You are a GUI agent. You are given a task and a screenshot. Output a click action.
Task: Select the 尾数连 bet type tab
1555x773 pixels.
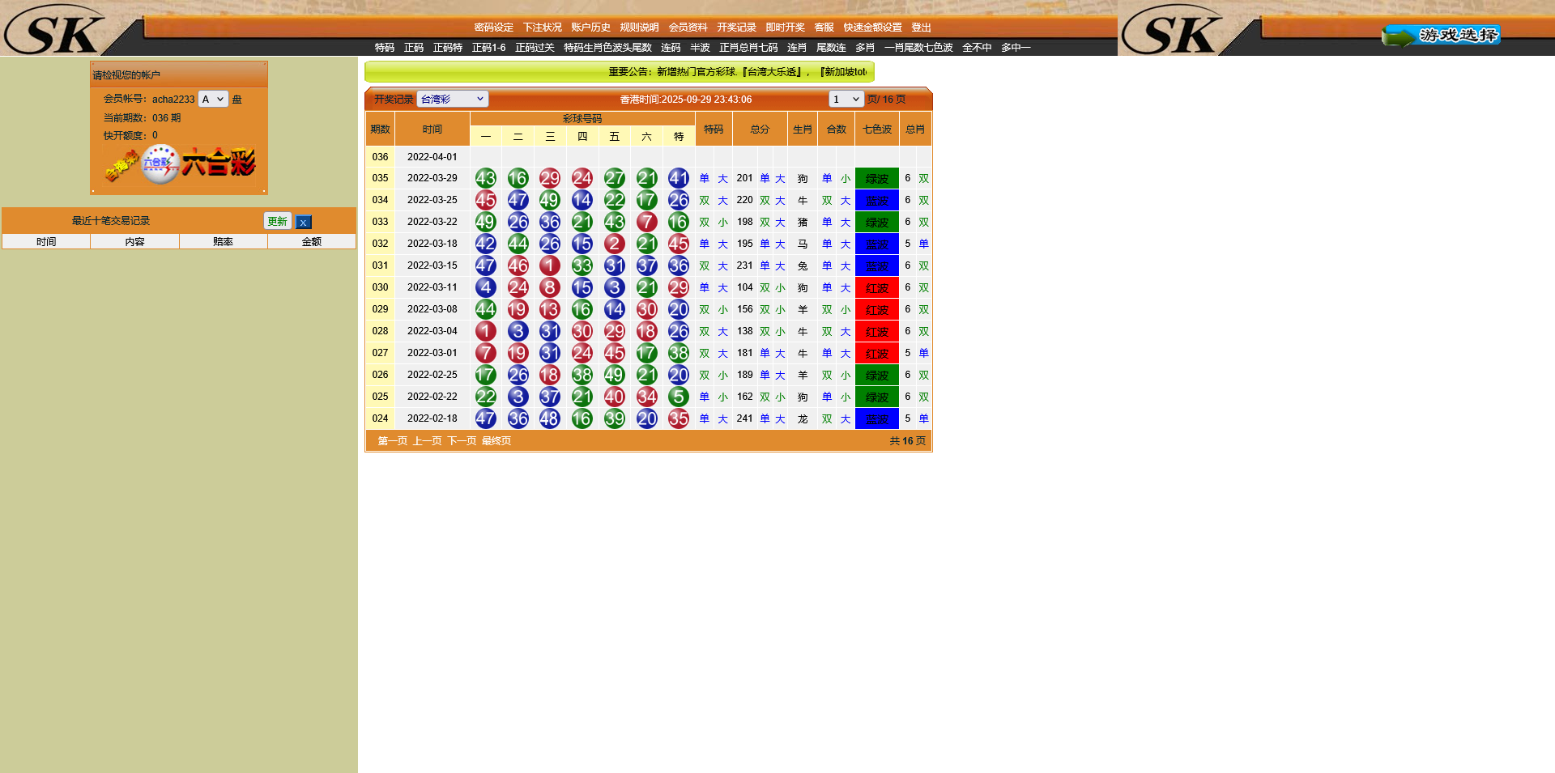(831, 48)
